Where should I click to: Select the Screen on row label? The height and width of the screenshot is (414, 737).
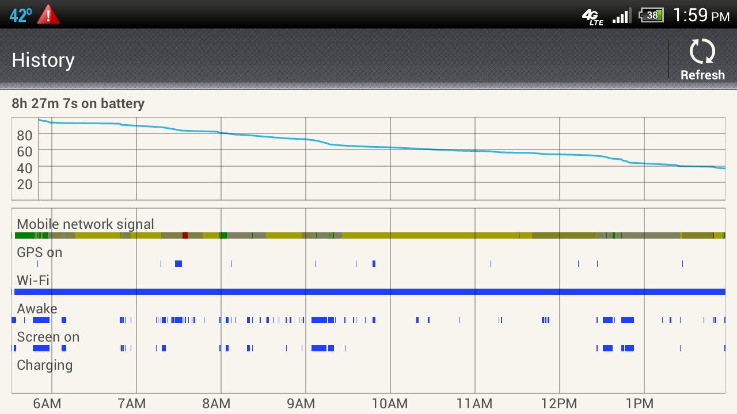point(48,337)
